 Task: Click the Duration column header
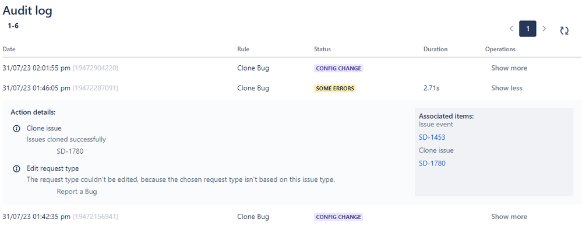435,49
